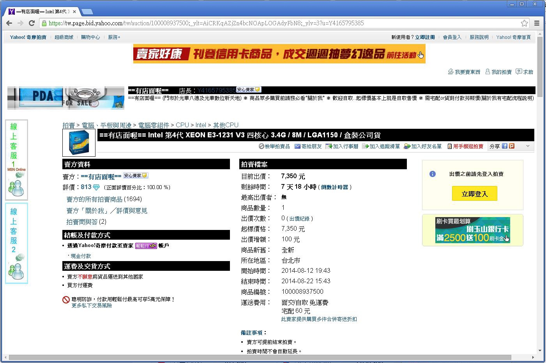The image size is (546, 363).
Task: Open the 倒數計時器 countdown timer link
Action: [x=335, y=187]
